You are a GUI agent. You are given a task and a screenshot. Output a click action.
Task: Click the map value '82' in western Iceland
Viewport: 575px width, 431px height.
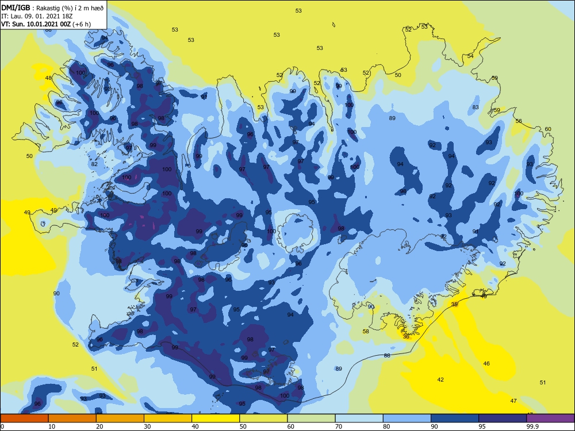[94, 164]
